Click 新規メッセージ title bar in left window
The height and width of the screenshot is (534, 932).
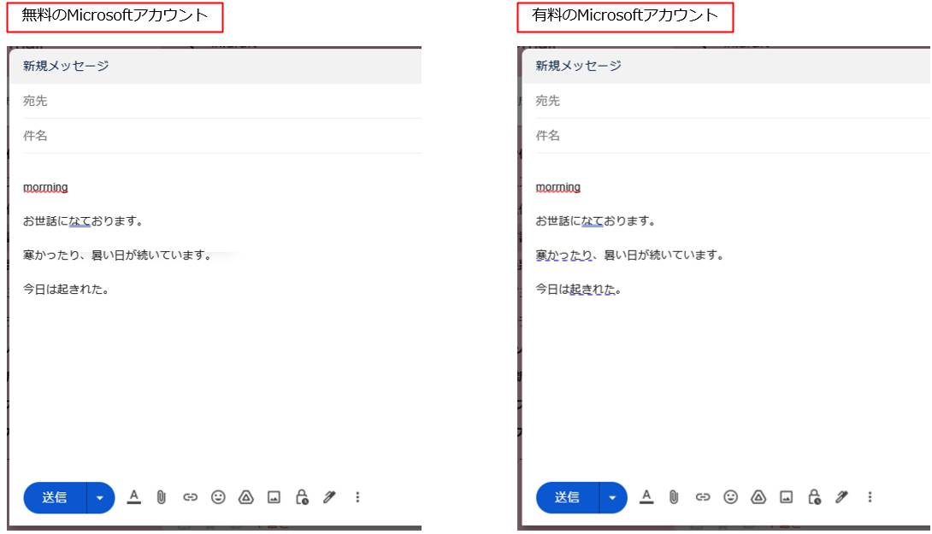click(215, 66)
